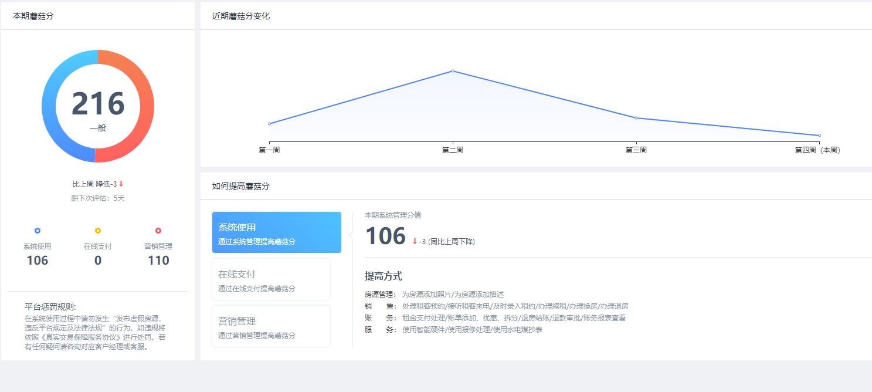Click the 第三周 data point on the line chart

point(635,117)
